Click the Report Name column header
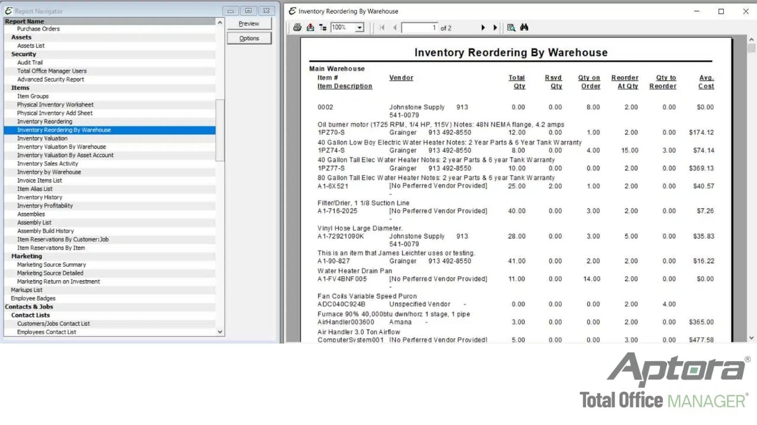 tap(109, 21)
